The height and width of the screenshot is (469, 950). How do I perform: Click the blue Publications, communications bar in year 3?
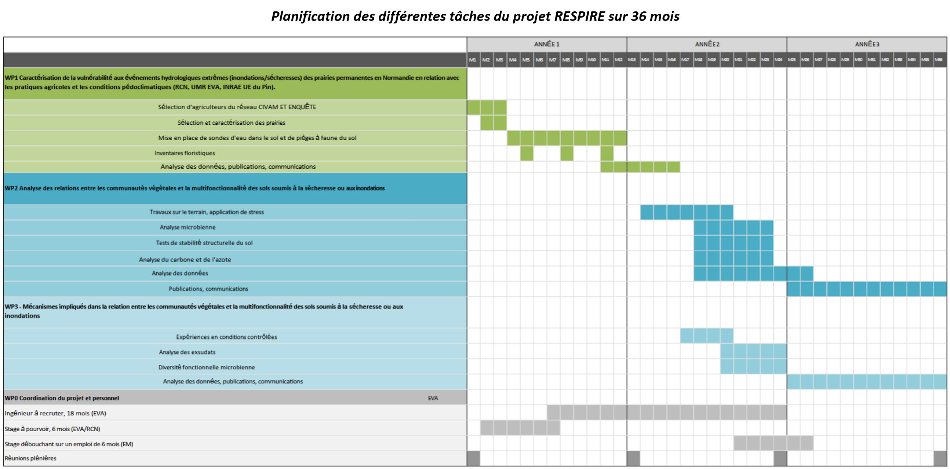867,289
